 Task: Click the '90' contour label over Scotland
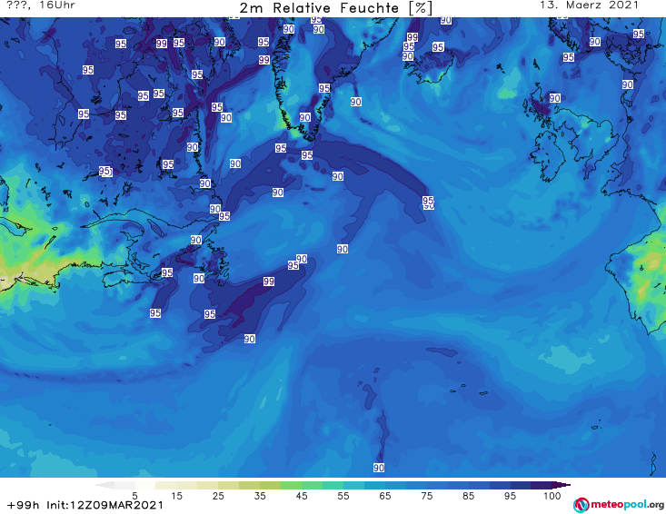point(555,98)
